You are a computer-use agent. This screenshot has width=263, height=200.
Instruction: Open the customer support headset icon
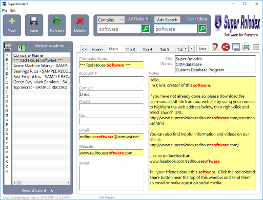click(215, 47)
